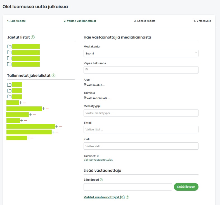Add fifth saved distribution list with plus icon
The width and height of the screenshot is (220, 205).
point(56,126)
